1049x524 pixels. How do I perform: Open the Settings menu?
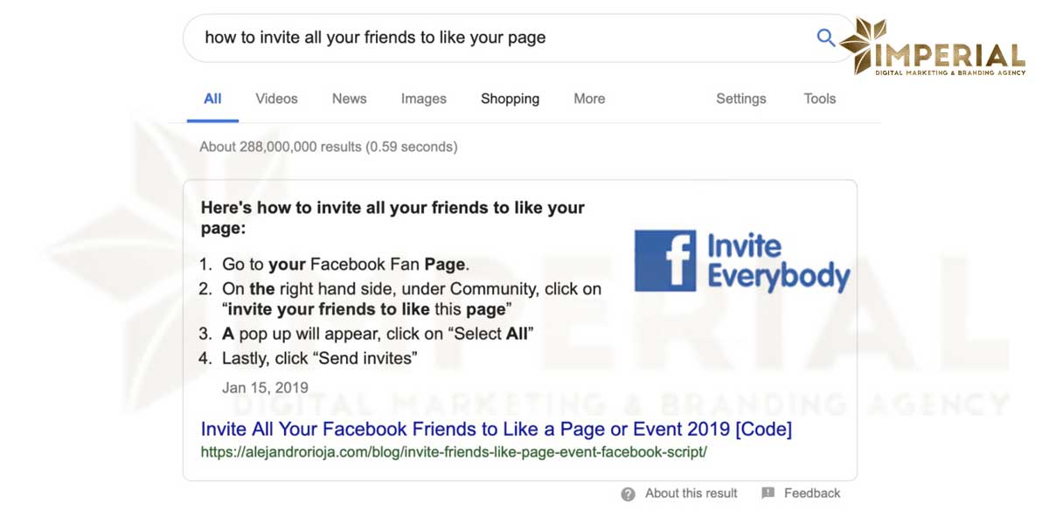pyautogui.click(x=740, y=99)
